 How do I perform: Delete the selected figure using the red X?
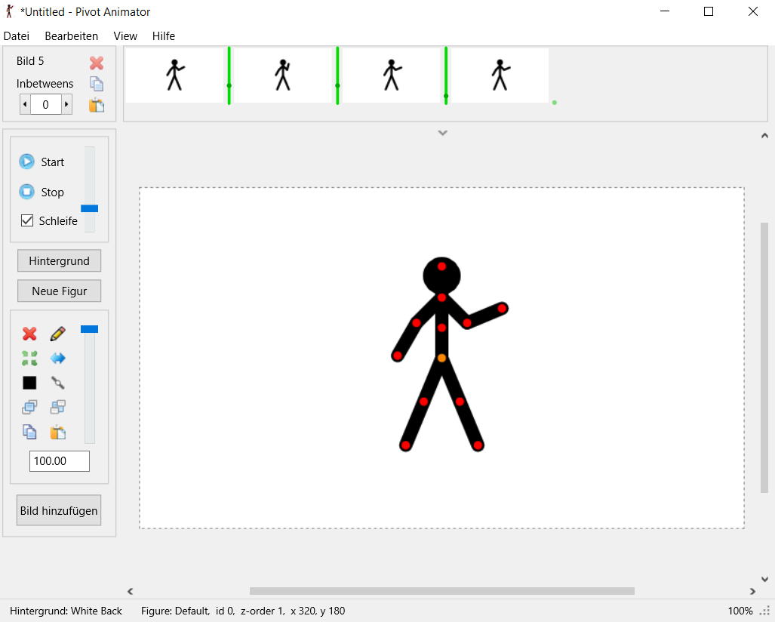point(29,334)
